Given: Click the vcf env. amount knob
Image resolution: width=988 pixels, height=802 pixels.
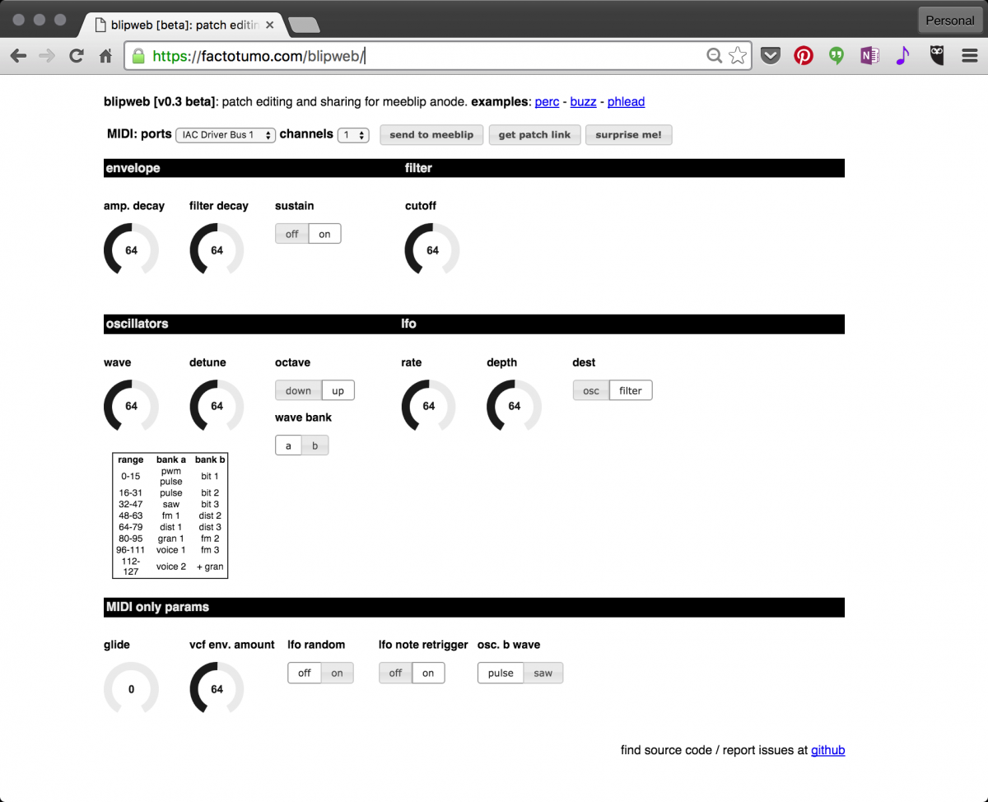Looking at the screenshot, I should [x=217, y=689].
